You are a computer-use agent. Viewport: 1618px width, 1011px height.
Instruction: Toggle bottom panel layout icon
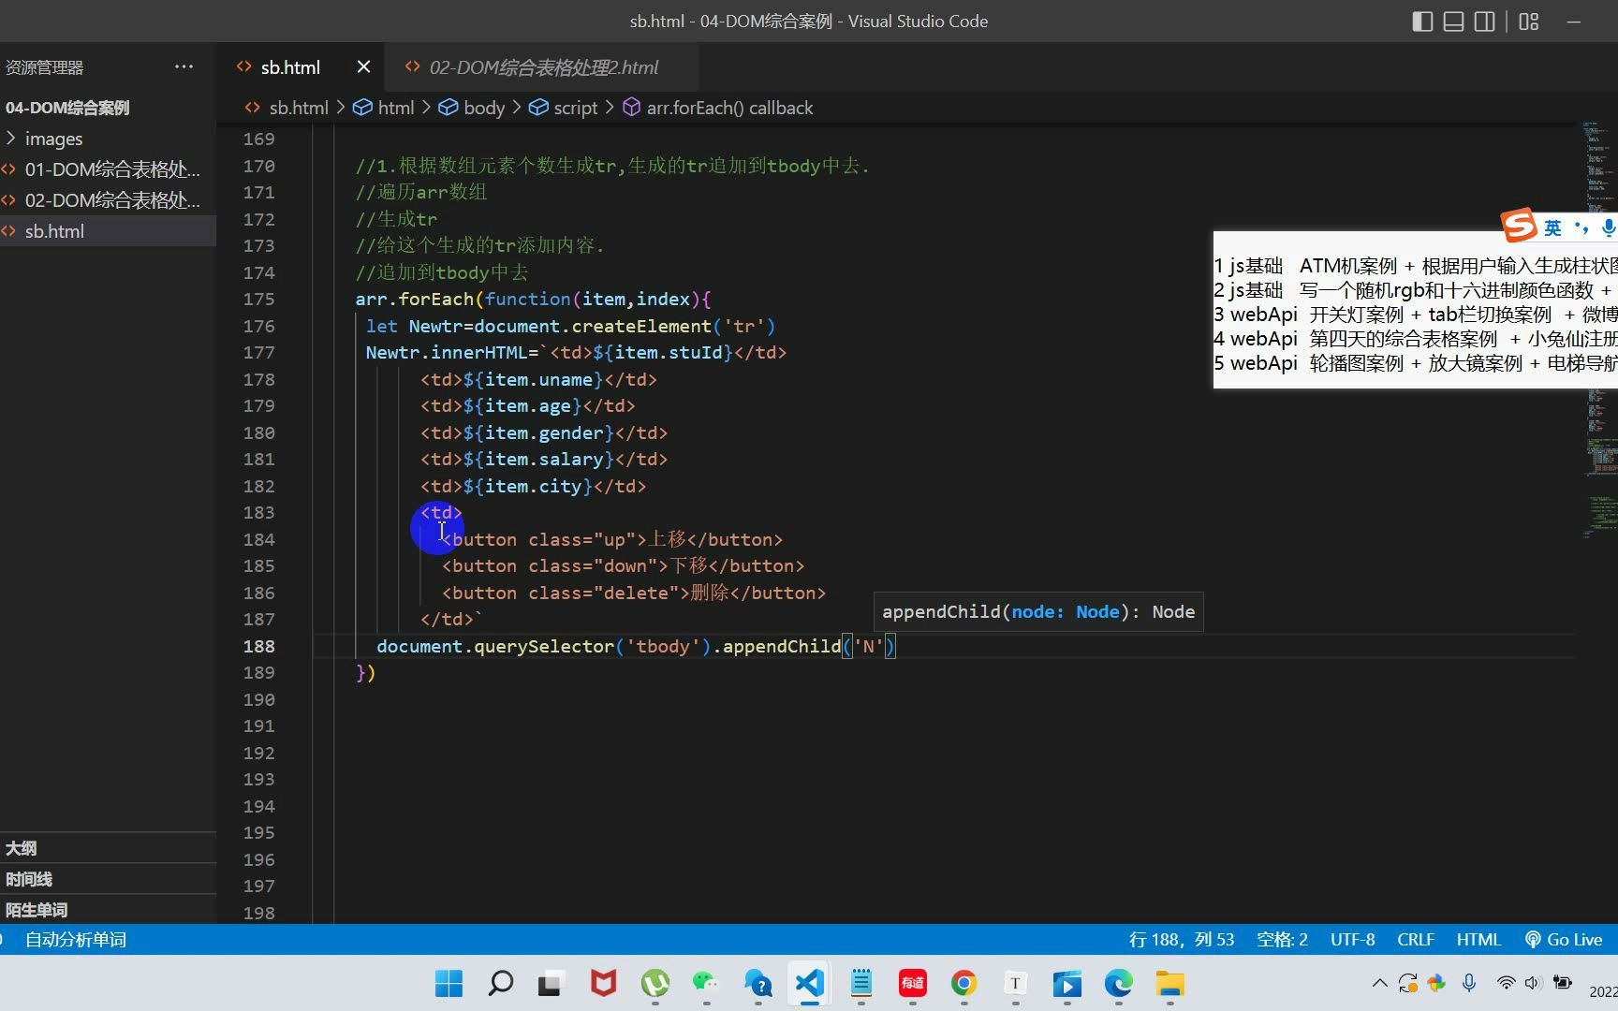pos(1453,22)
